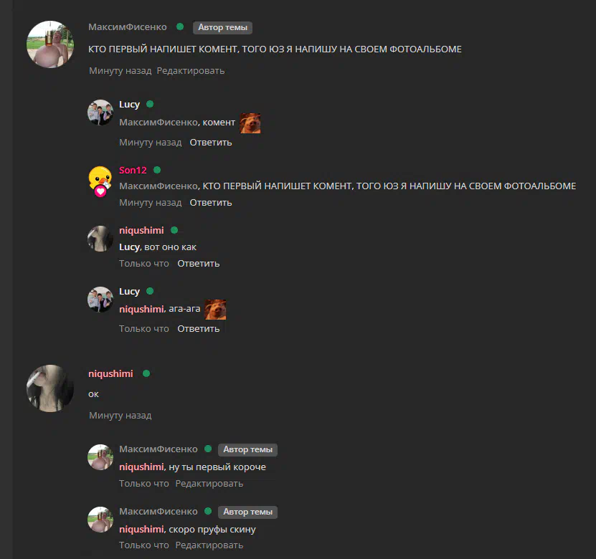Click green online dot next to Son12
The height and width of the screenshot is (559, 596).
[x=157, y=170]
